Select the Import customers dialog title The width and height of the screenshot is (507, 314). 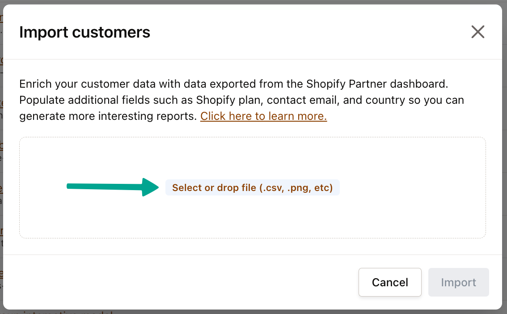coord(84,32)
